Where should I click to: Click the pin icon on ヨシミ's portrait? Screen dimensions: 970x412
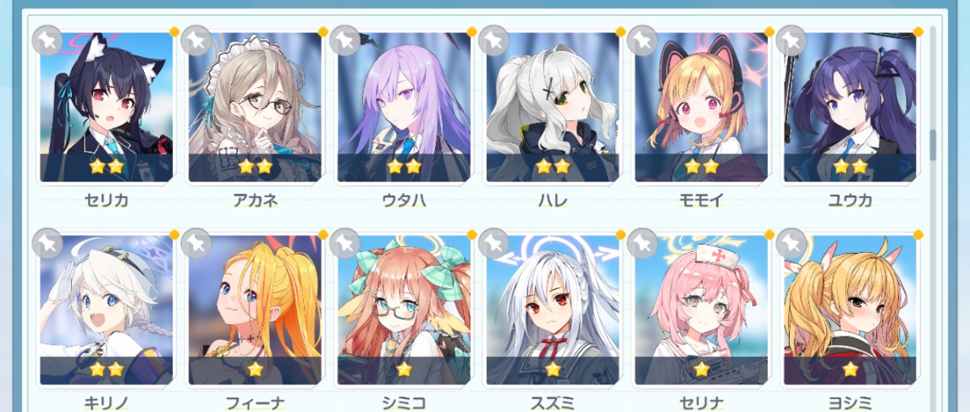[x=791, y=243]
